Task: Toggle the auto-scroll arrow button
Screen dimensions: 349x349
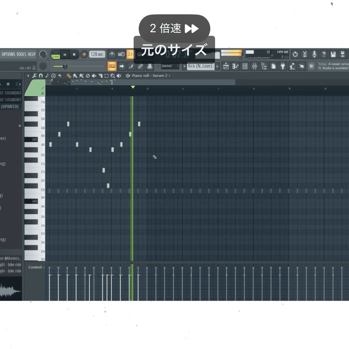Action: click(x=121, y=66)
